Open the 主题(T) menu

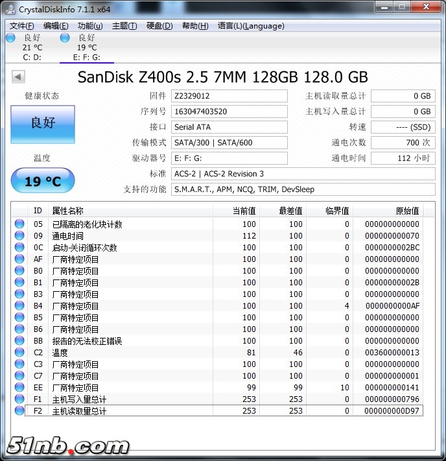point(124,26)
